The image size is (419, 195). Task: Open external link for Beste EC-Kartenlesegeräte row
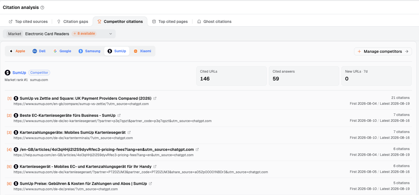(x=119, y=115)
